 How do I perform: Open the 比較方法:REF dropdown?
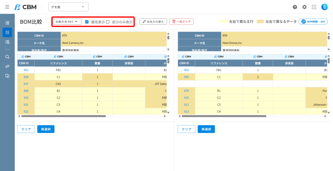(67, 22)
